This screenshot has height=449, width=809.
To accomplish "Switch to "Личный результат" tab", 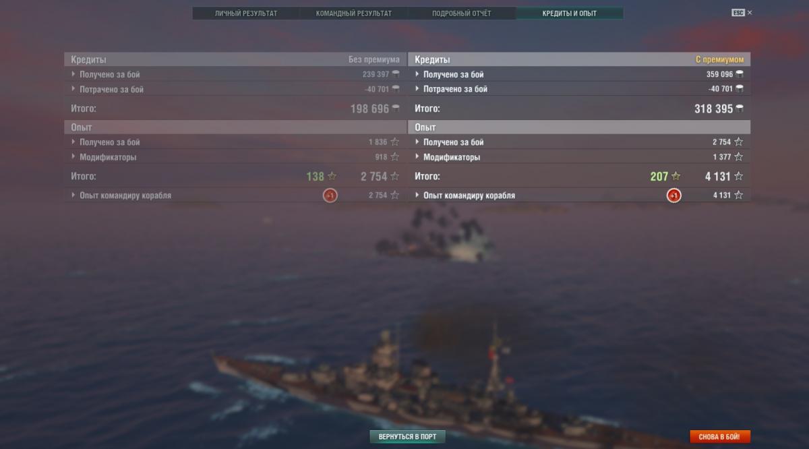I will coord(246,13).
